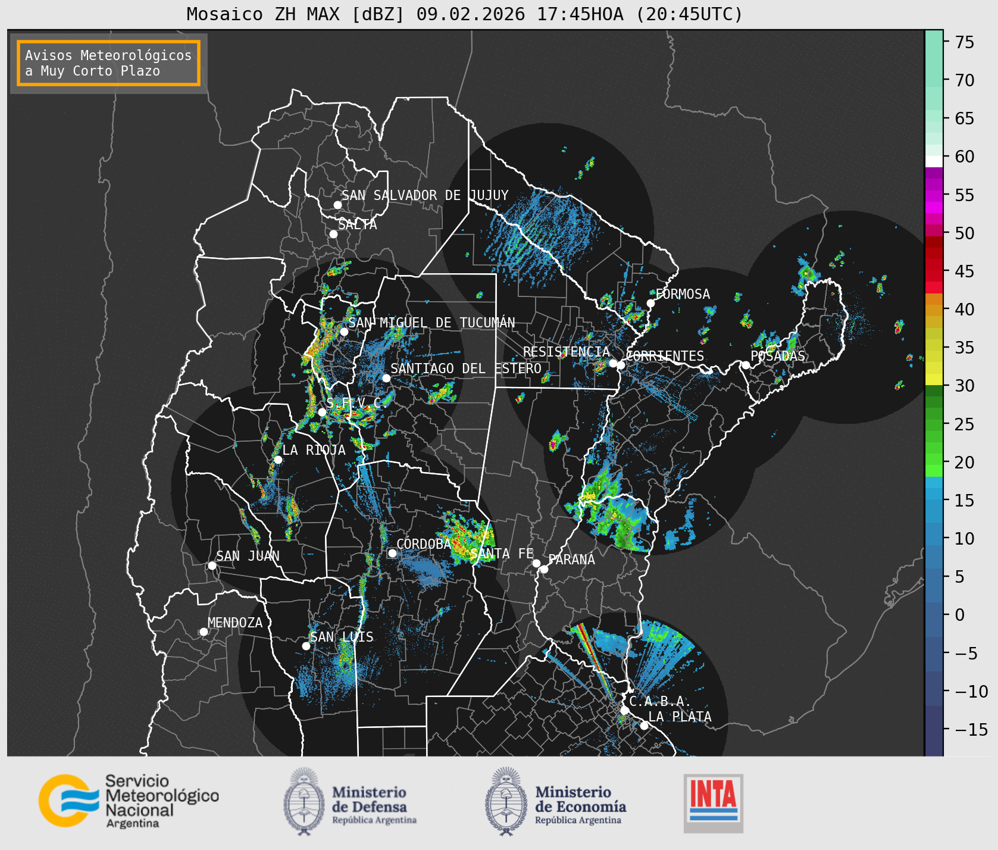Image resolution: width=998 pixels, height=850 pixels.
Task: Select the San Miguel de Tucumán marker dot
Action: pyautogui.click(x=344, y=332)
